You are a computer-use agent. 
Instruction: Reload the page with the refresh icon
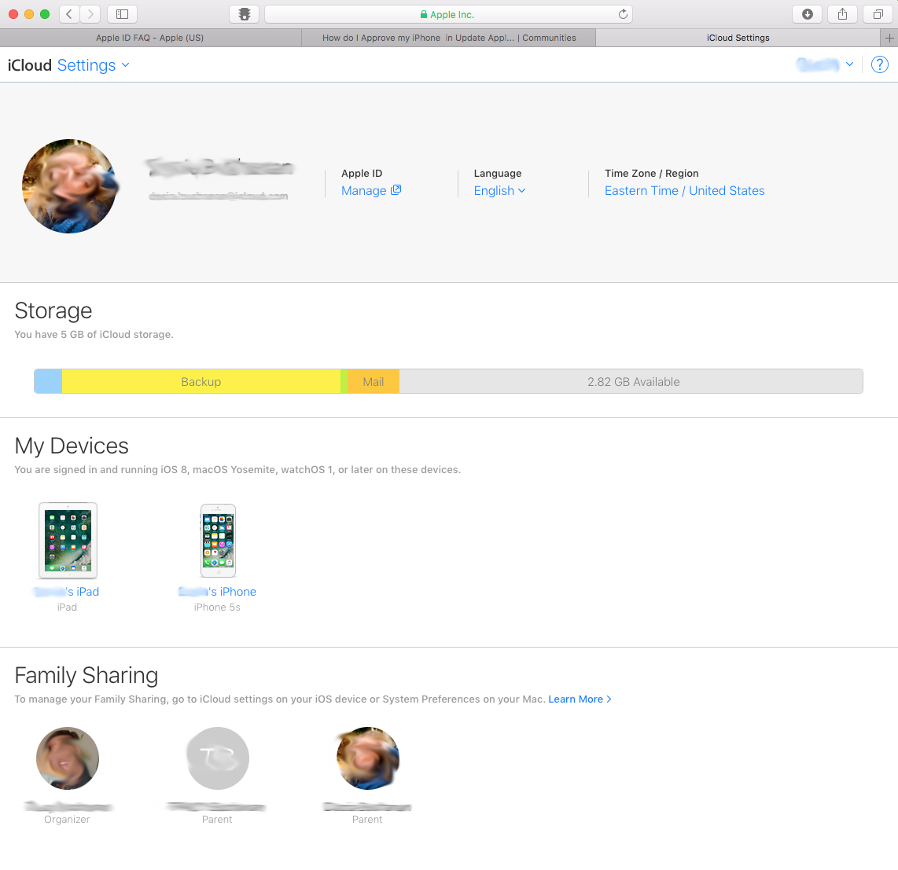click(x=623, y=14)
